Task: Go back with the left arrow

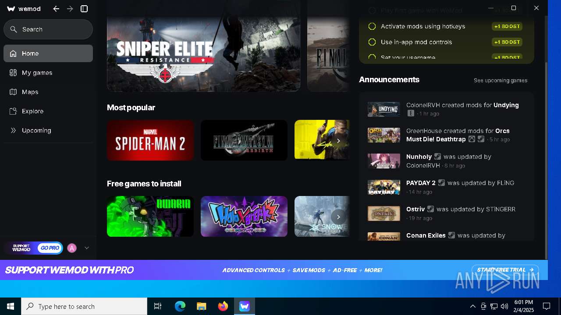Action: (x=56, y=9)
